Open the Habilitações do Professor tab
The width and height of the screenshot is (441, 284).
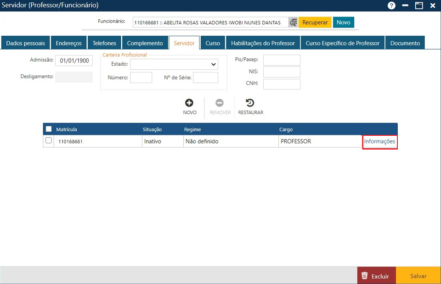(263, 43)
